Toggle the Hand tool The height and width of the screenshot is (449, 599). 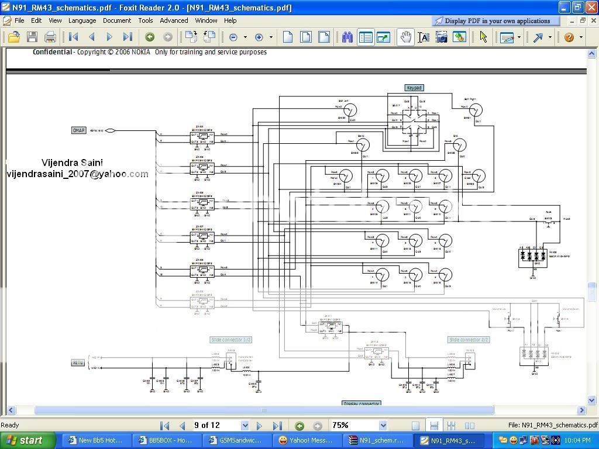(x=406, y=37)
